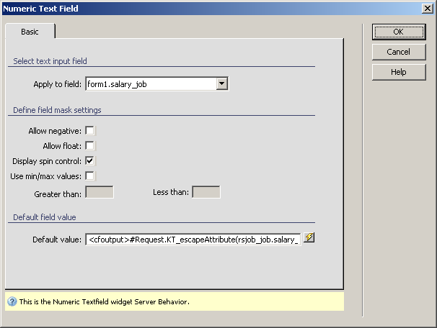Focus the Default value text field
437x328 pixels.
coord(193,239)
